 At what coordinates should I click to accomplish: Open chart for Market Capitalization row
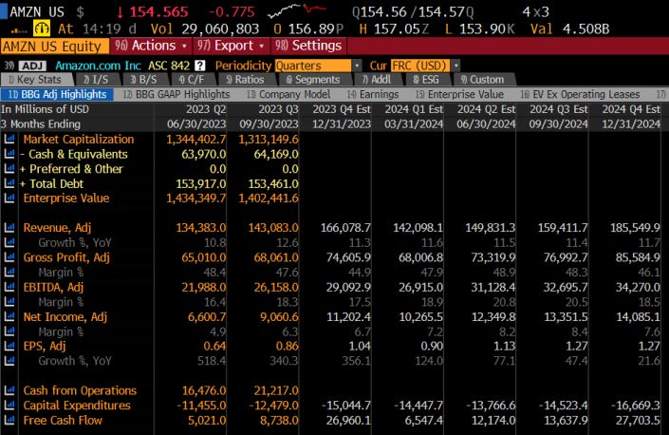pos(9,140)
